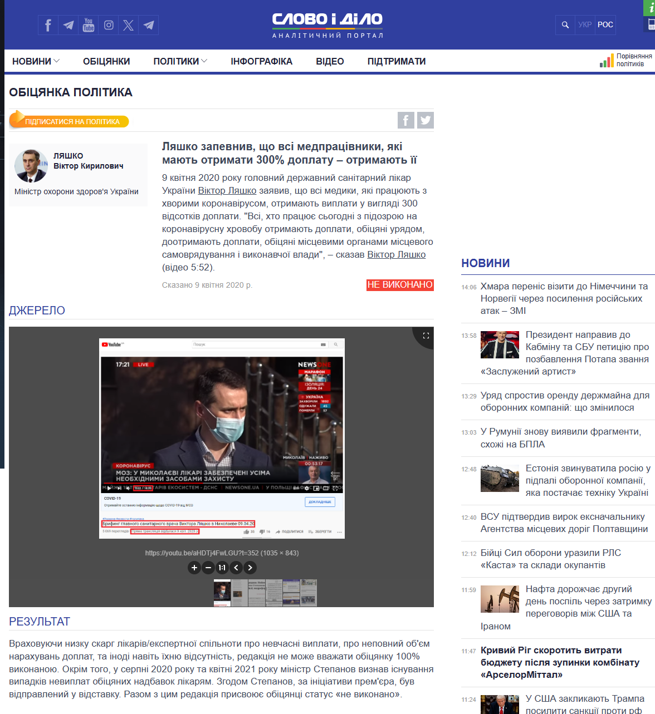Open ЛЯШКО Віктор Кирилович name link

click(x=88, y=161)
